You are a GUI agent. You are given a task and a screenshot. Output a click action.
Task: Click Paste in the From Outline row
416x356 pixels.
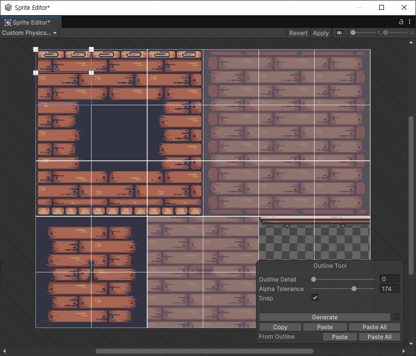click(340, 337)
